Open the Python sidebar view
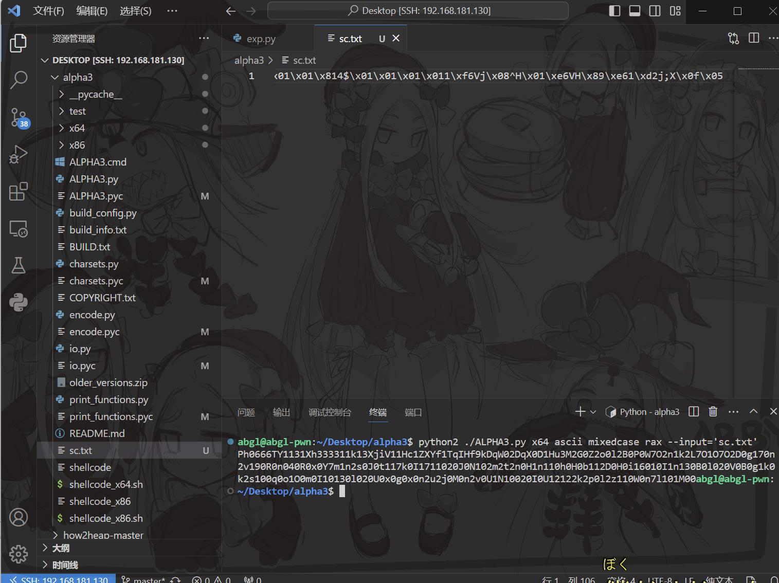The width and height of the screenshot is (779, 583). tap(19, 302)
